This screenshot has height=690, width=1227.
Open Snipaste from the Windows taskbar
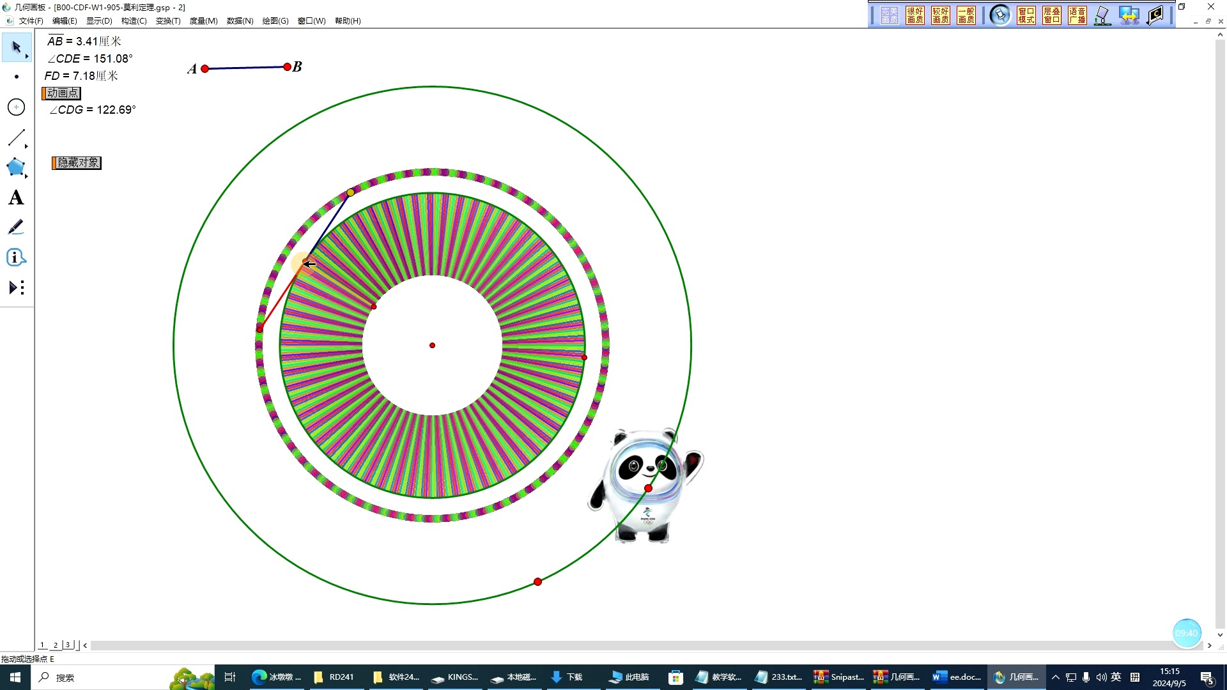[838, 677]
